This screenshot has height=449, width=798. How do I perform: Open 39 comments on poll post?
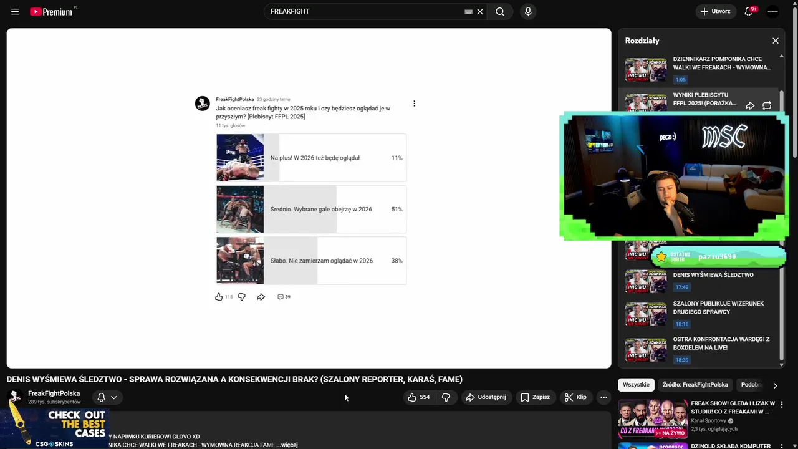pos(284,297)
